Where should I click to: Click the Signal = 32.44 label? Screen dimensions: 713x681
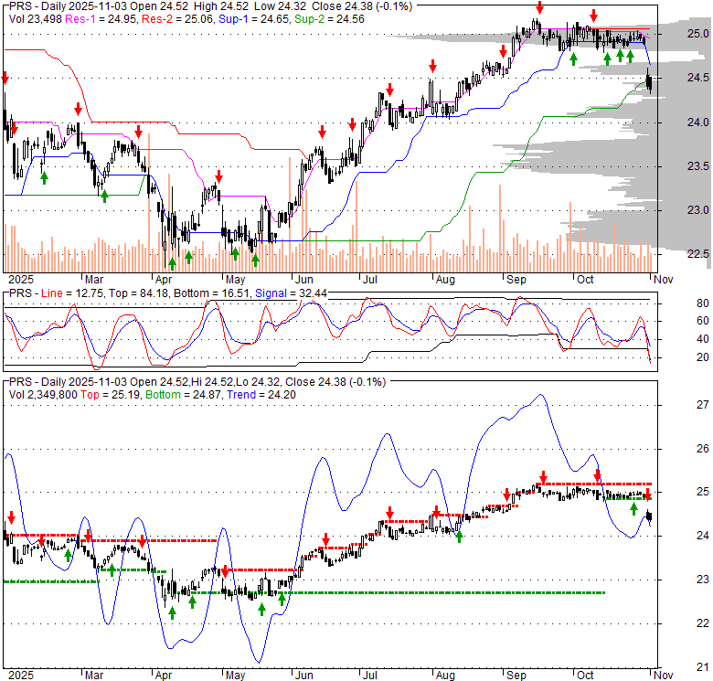pyautogui.click(x=291, y=293)
